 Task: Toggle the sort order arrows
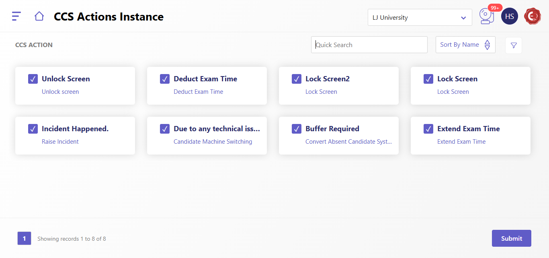tap(487, 45)
